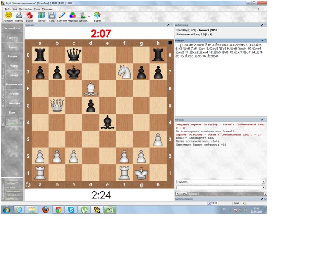Click the empty message input field below Написать
Screen dimensions: 328x262
pos(219,188)
